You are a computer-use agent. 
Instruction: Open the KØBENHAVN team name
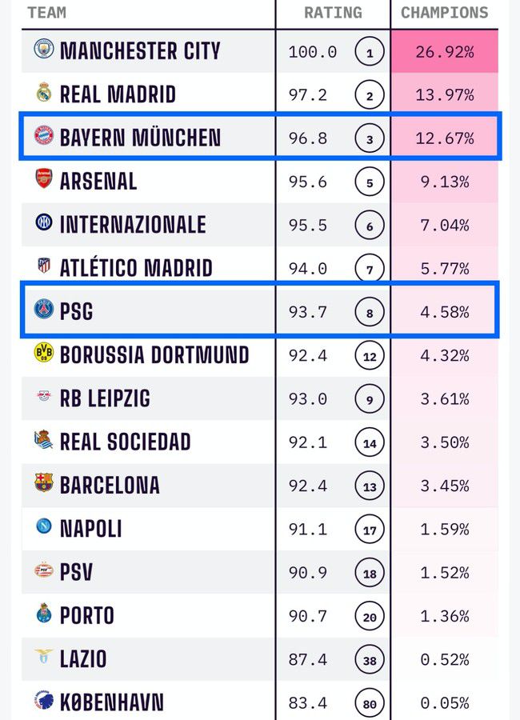pyautogui.click(x=112, y=702)
